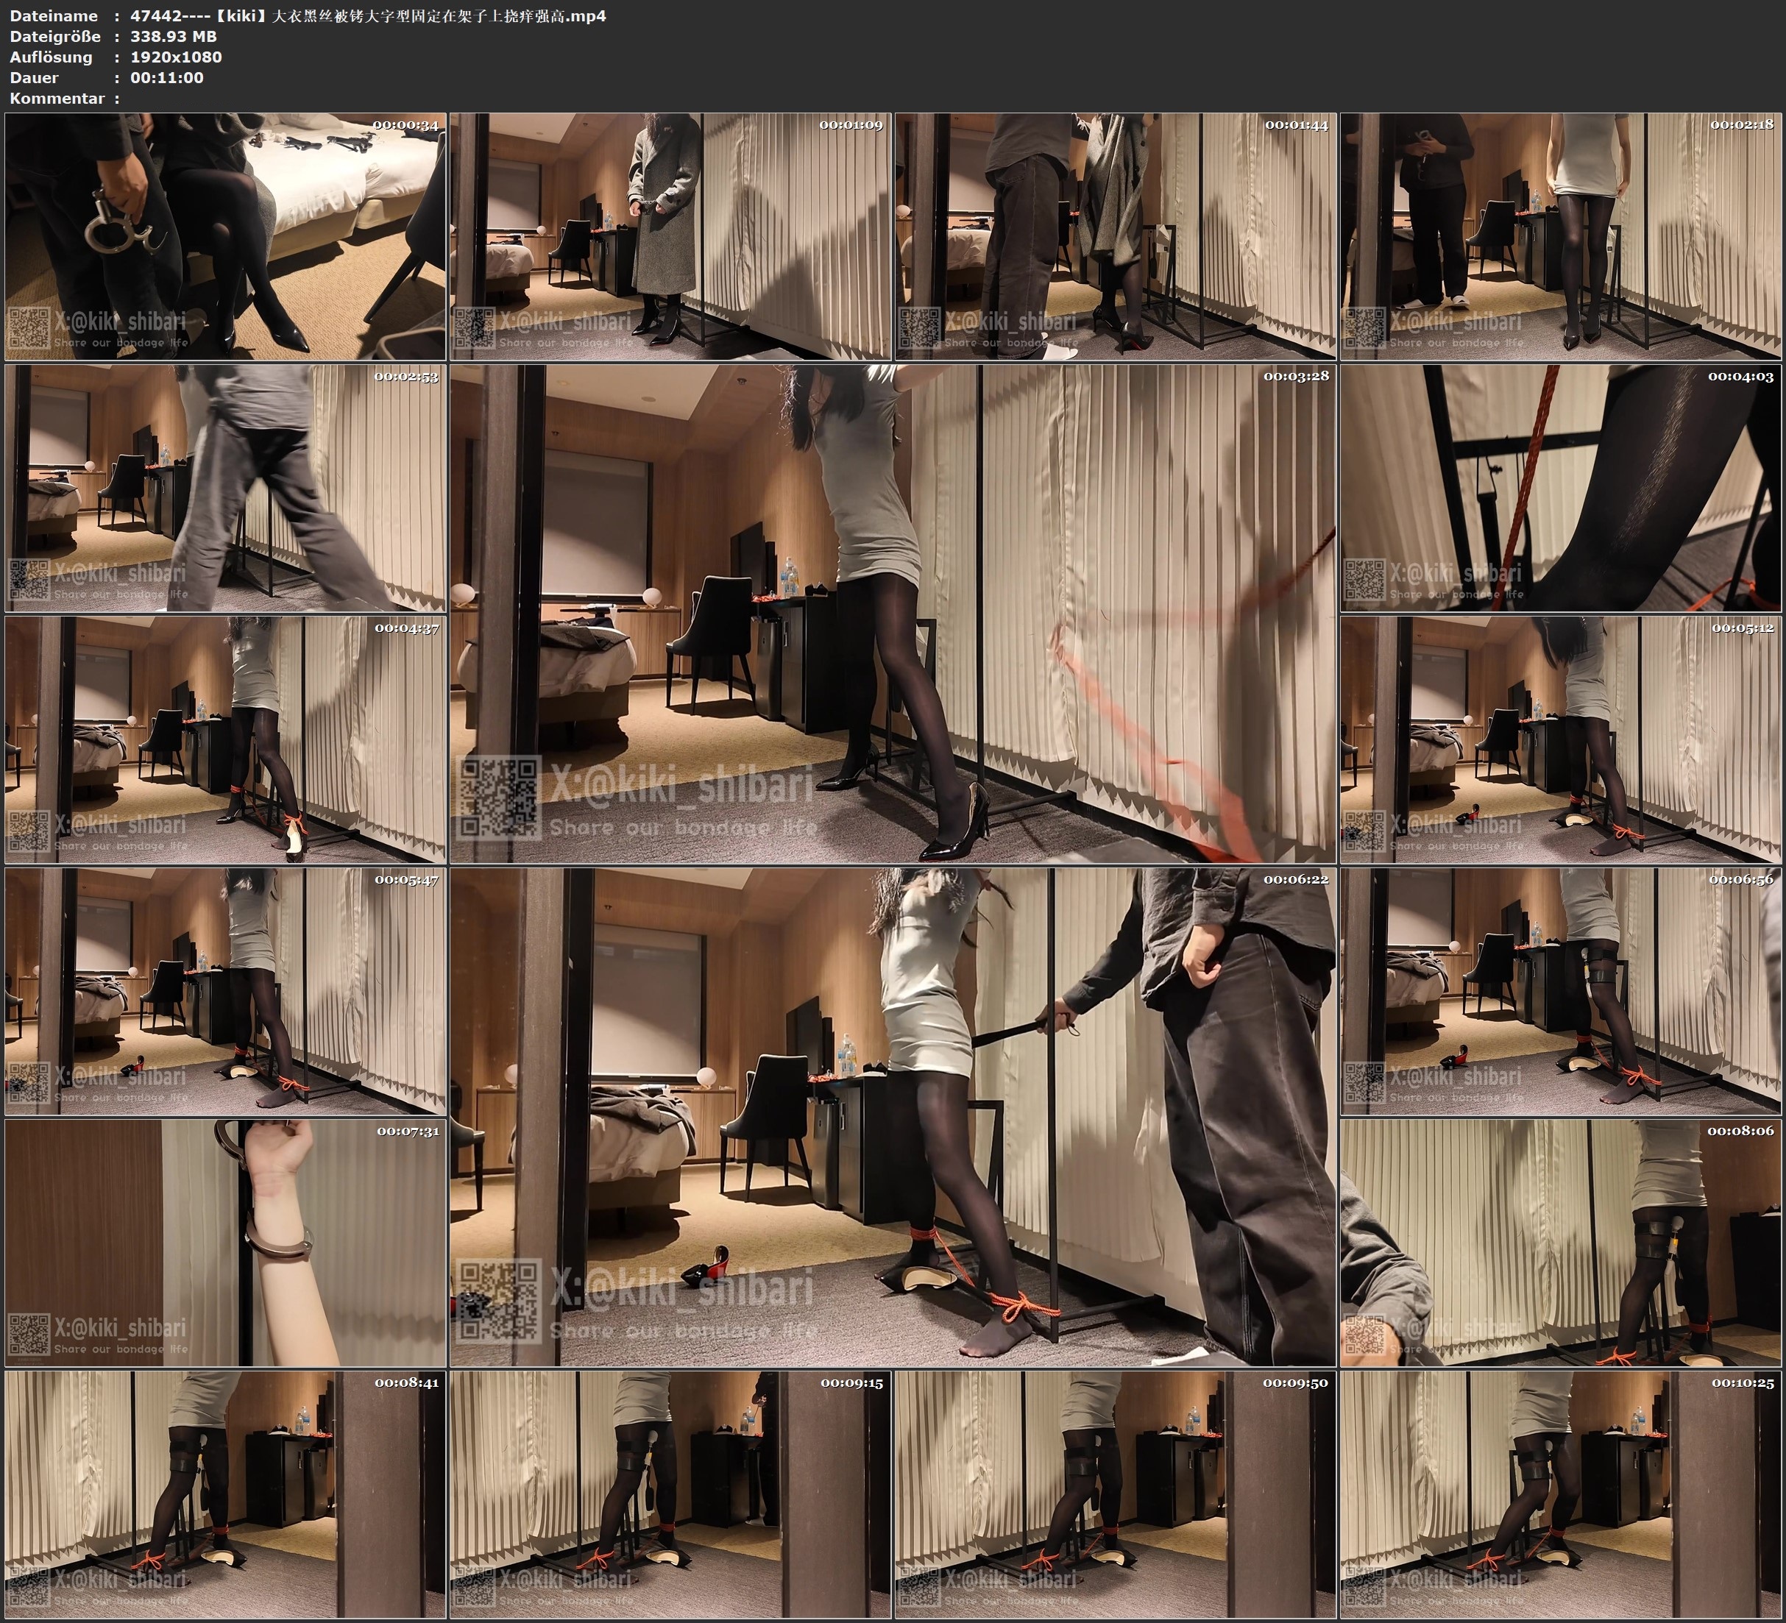Open the thumbnail at 00:05:12

(x=1561, y=739)
